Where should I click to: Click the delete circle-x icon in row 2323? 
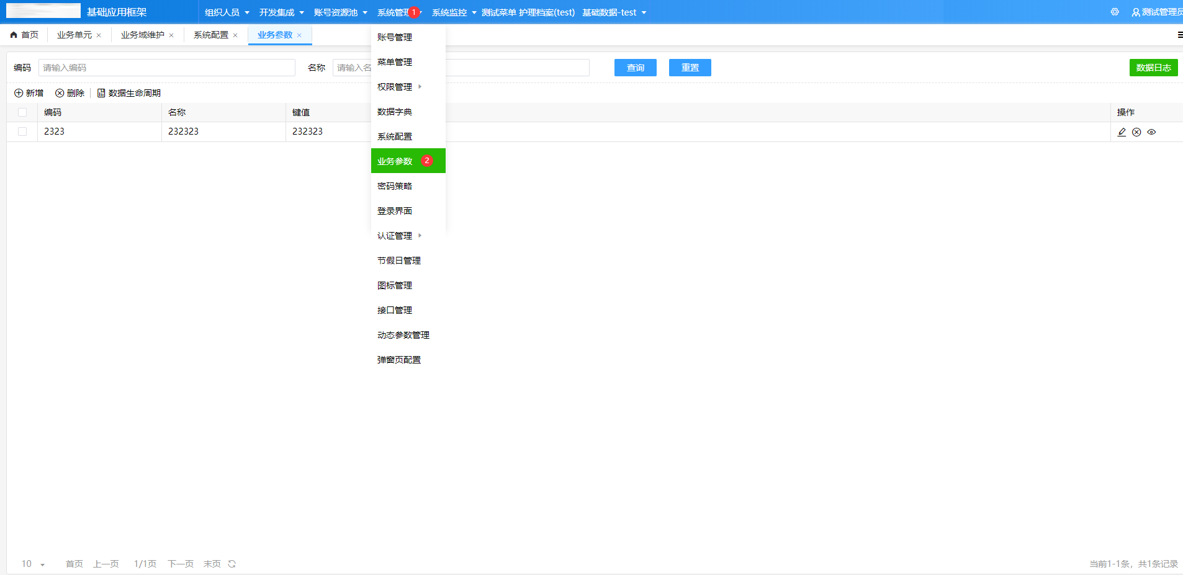(x=1136, y=132)
